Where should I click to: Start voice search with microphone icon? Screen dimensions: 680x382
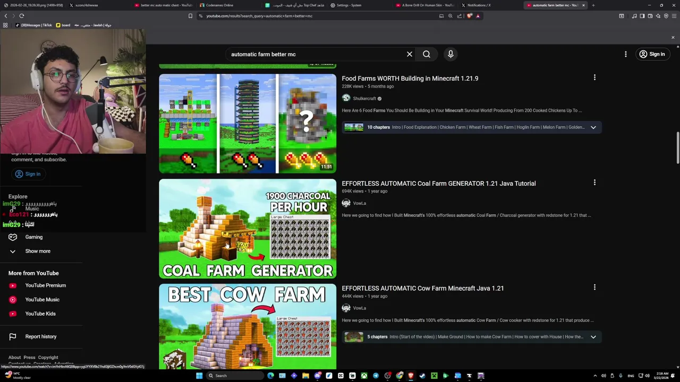(450, 54)
